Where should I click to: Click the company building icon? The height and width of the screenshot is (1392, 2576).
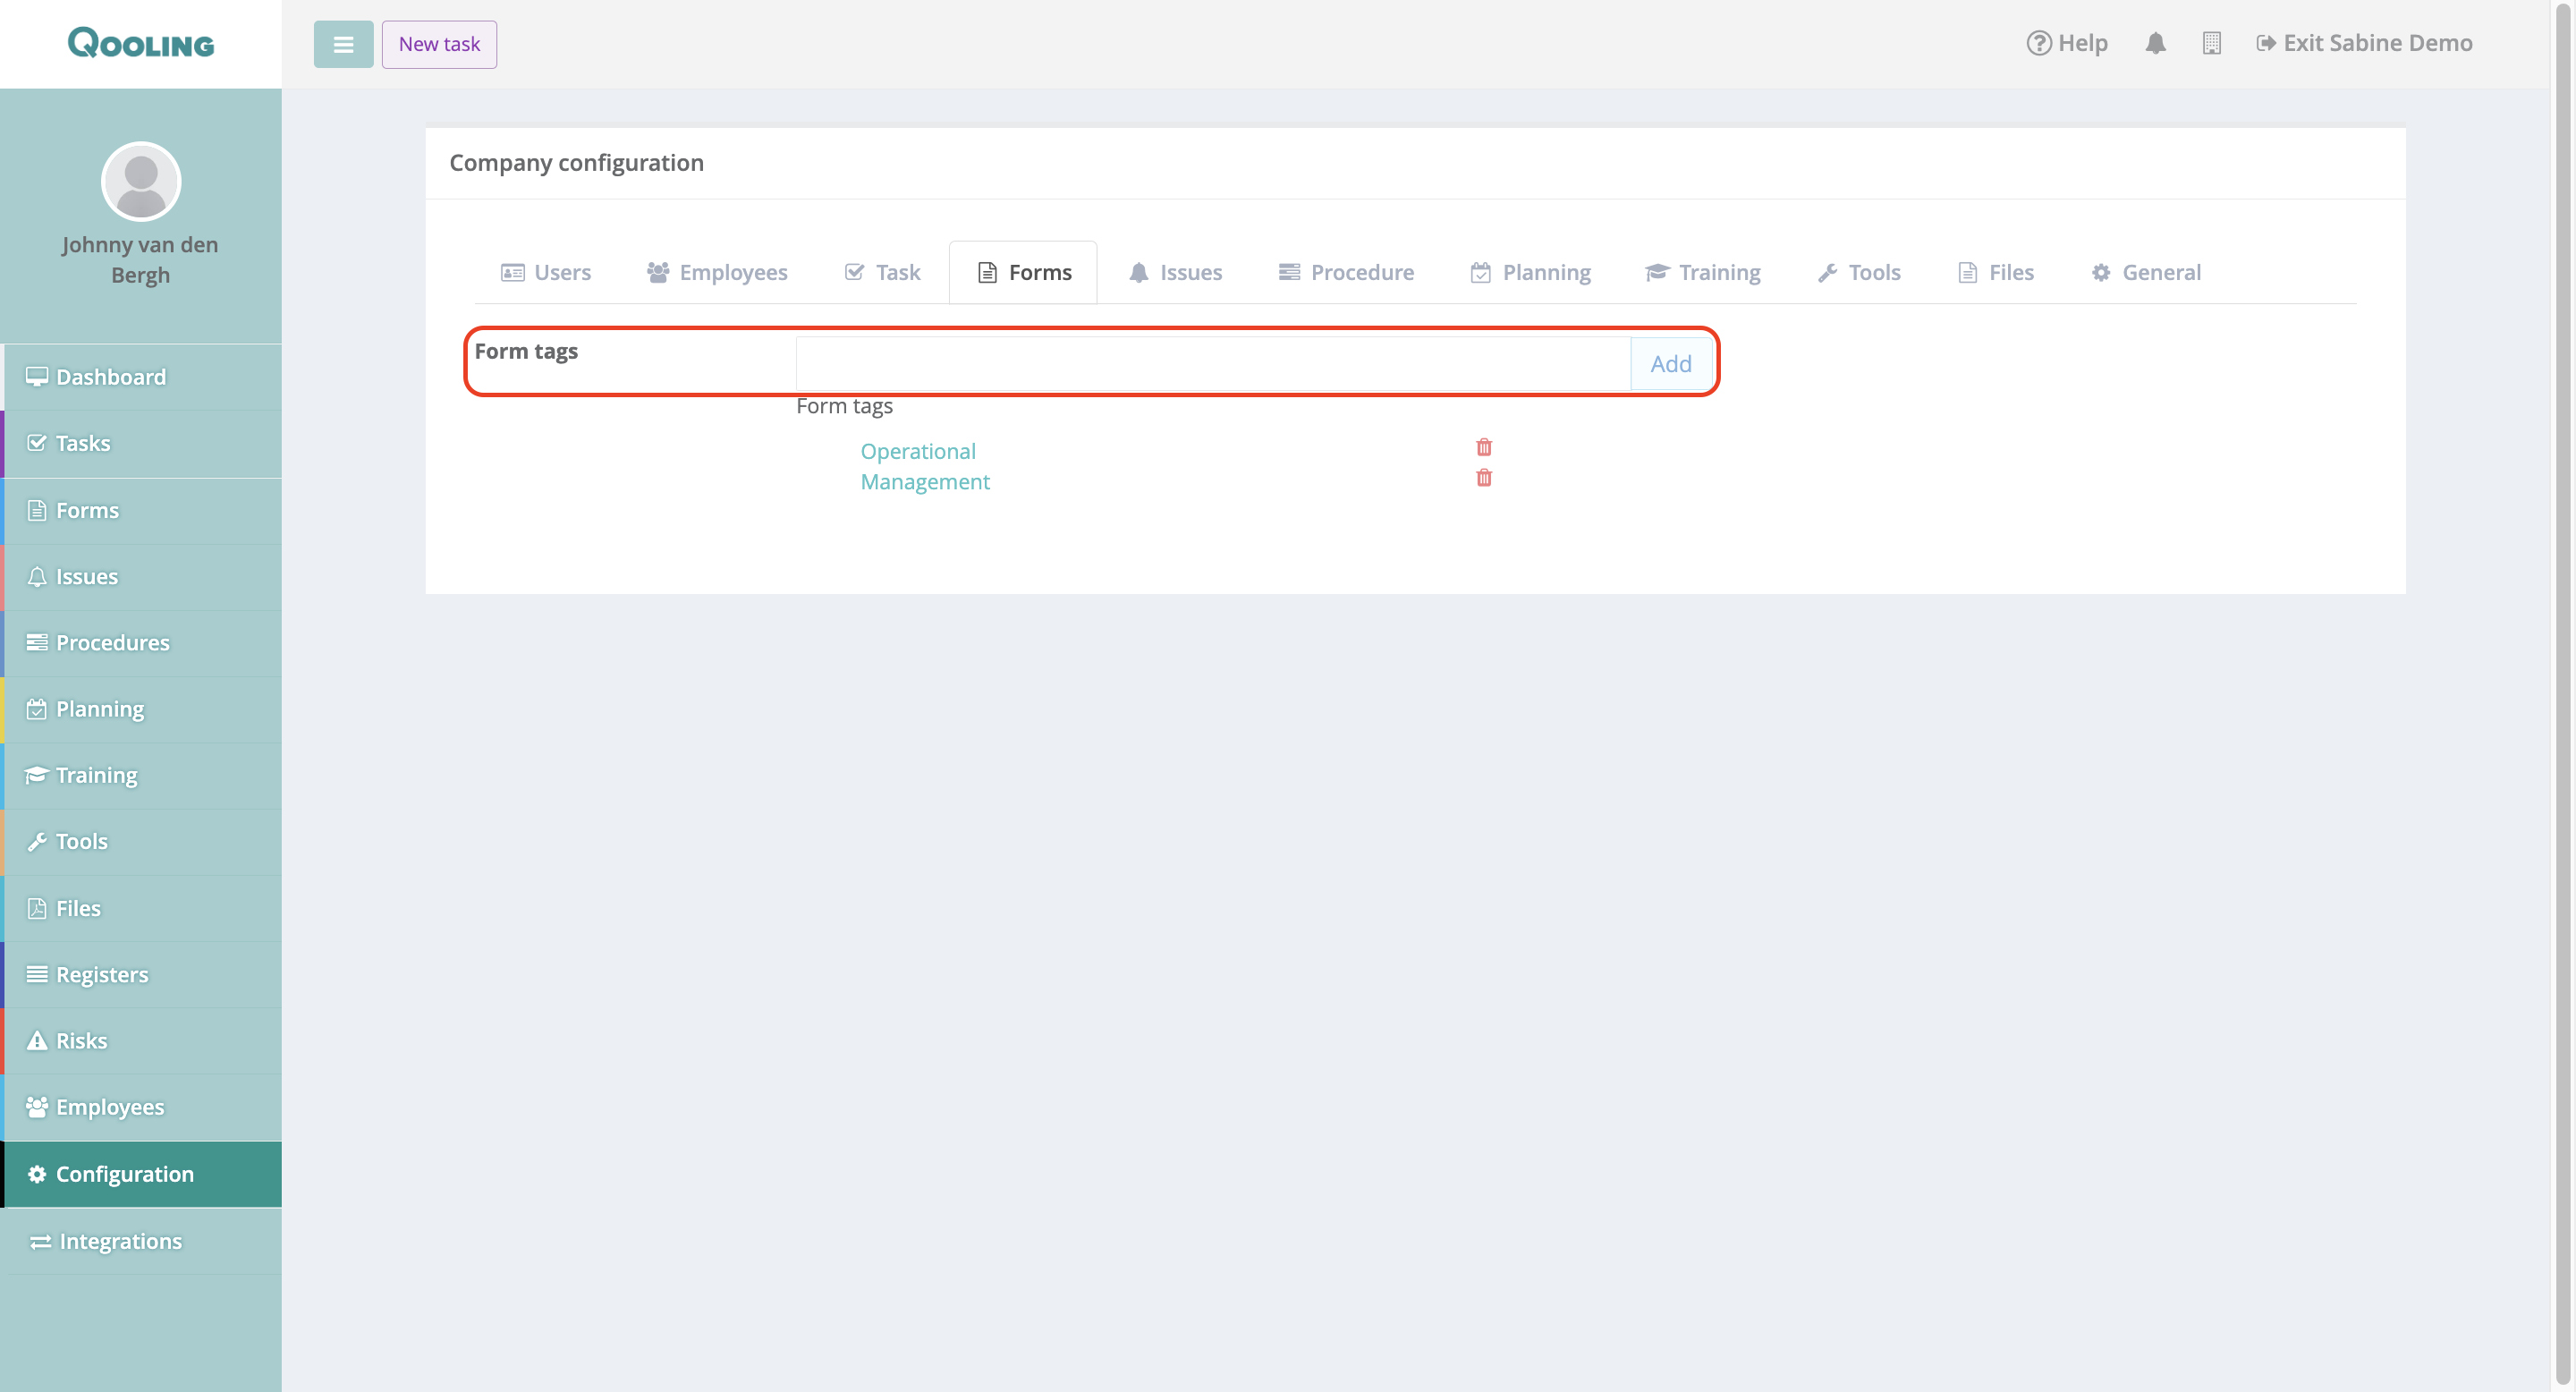[x=2211, y=43]
